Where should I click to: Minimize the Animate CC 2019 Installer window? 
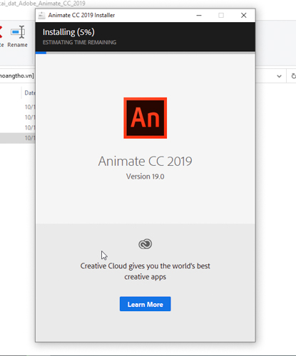click(x=199, y=16)
